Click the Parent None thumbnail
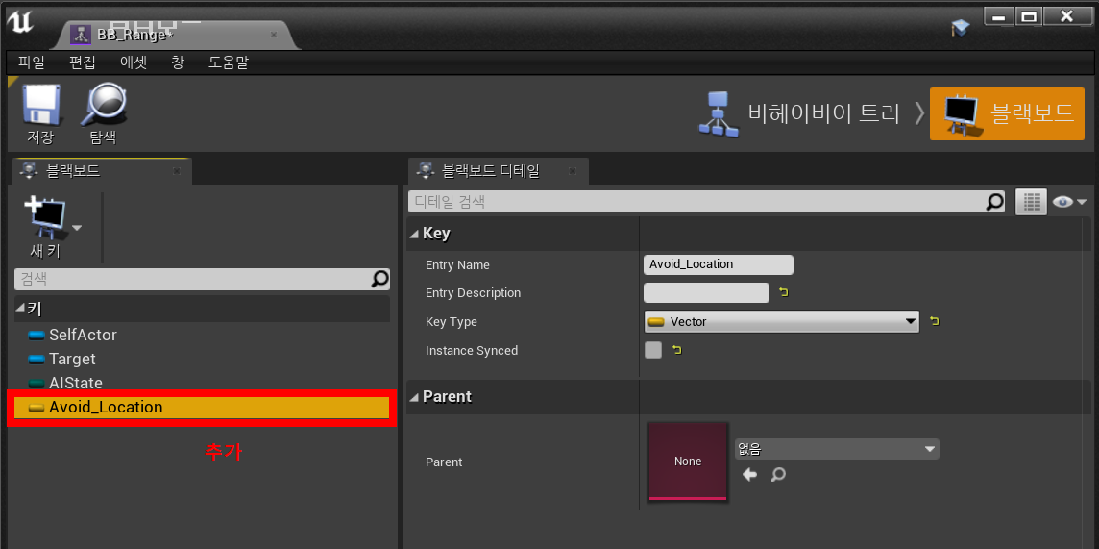 pyautogui.click(x=688, y=461)
